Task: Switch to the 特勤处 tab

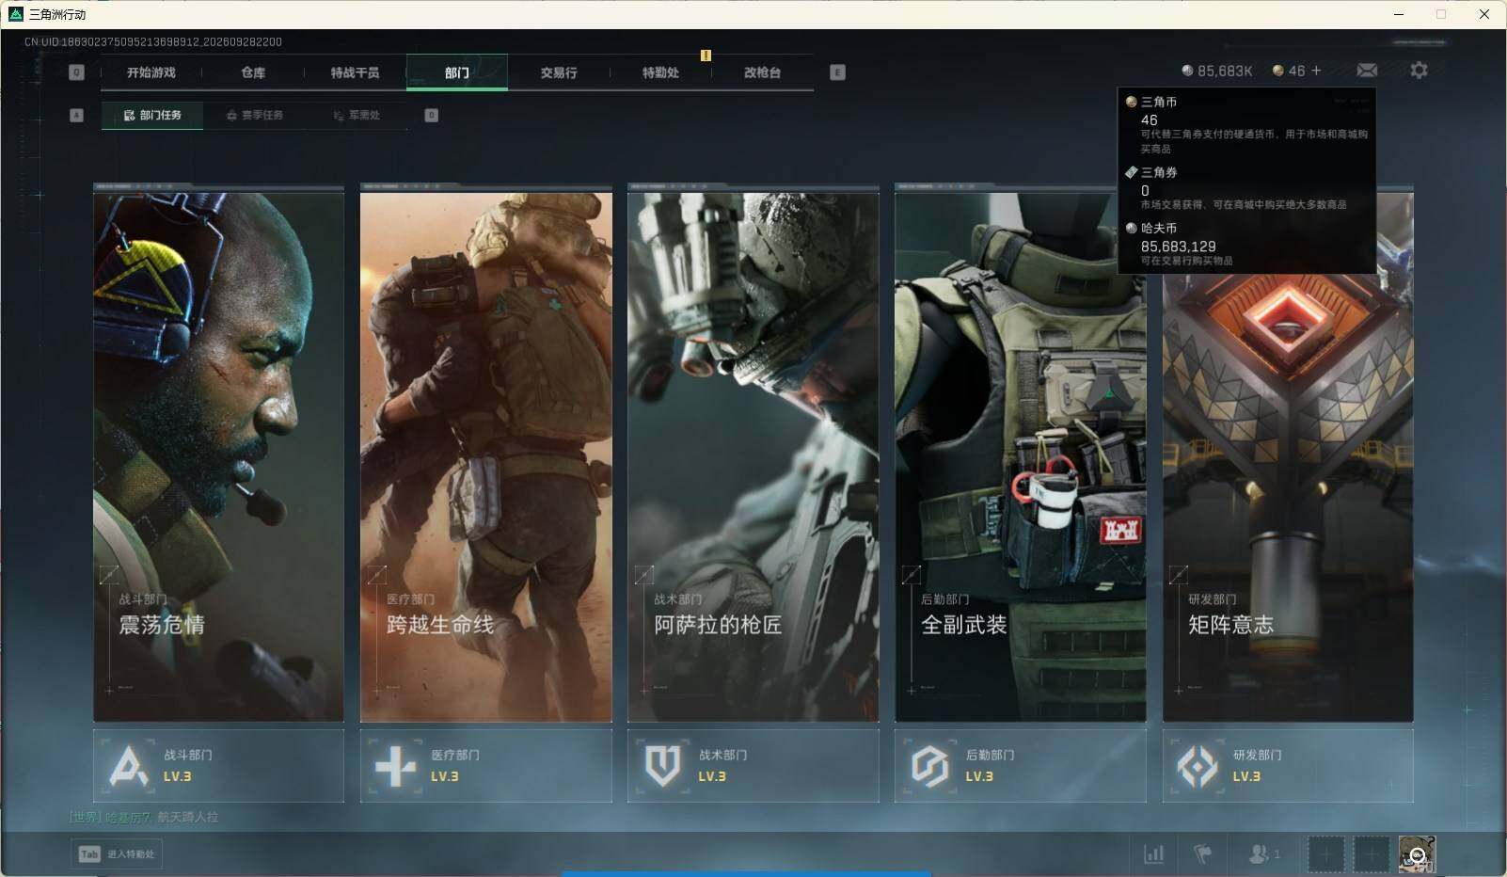Action: pyautogui.click(x=660, y=72)
